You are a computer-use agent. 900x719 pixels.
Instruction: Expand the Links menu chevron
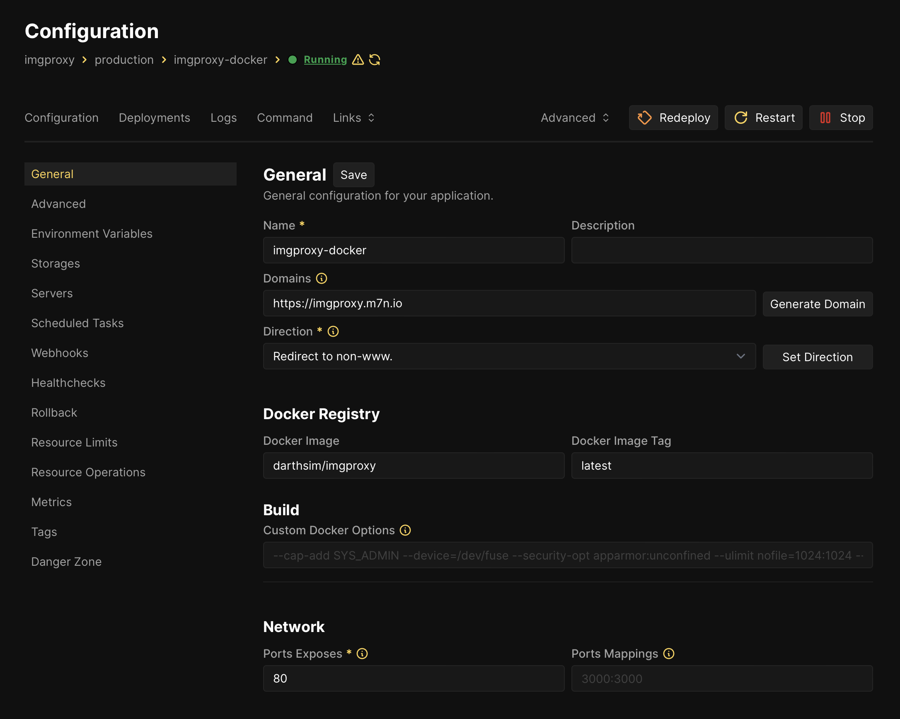click(372, 118)
